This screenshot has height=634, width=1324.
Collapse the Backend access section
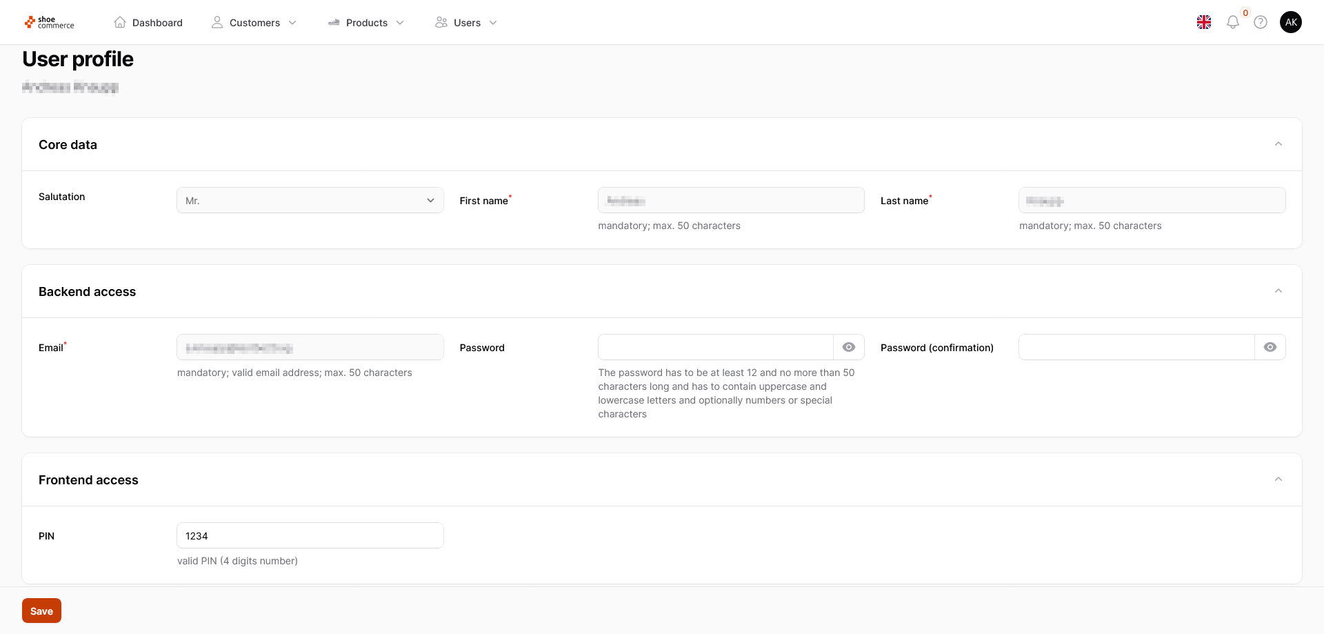tap(1278, 291)
